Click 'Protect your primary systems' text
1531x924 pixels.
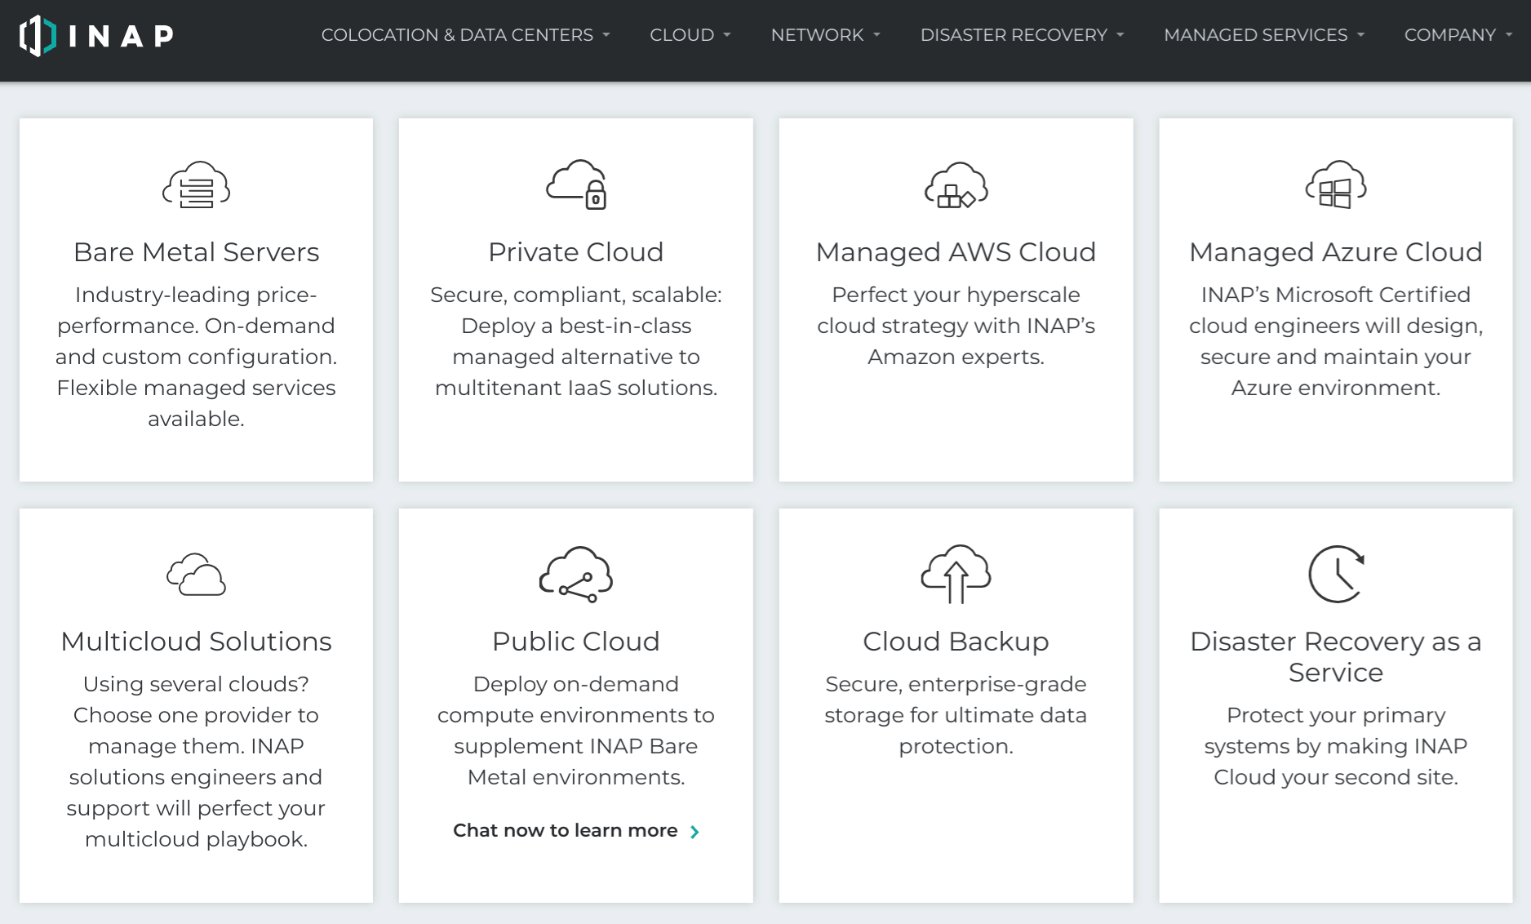pyautogui.click(x=1336, y=746)
